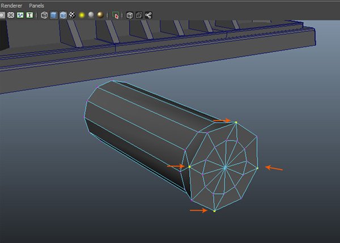Viewport: 340px width, 243px height.
Task: Toggle wireframe on shaded cube icon
Action: tap(63, 15)
